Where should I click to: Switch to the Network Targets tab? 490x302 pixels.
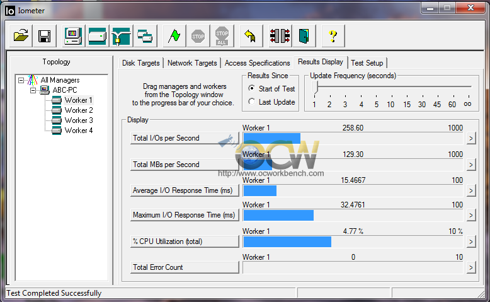(192, 63)
